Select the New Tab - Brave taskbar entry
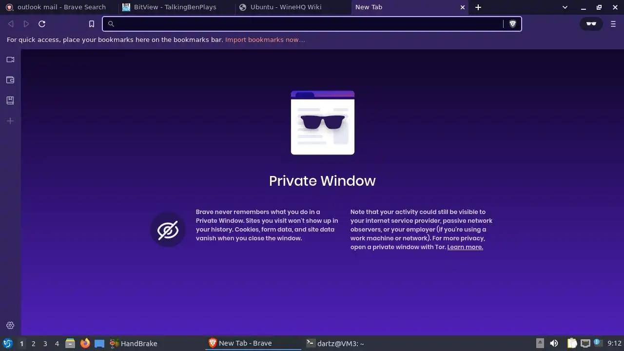The height and width of the screenshot is (351, 624). click(x=253, y=344)
